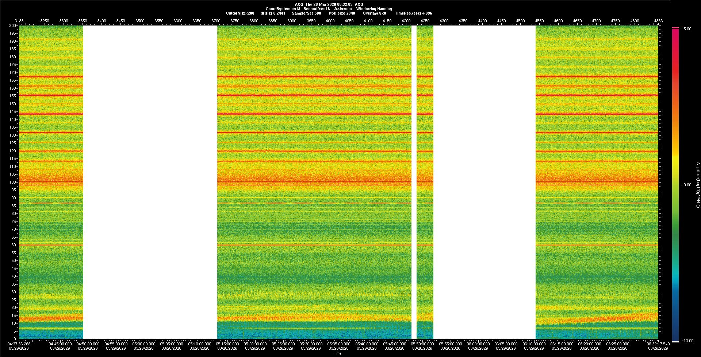Click the -5.00 color scale maximum label

pyautogui.click(x=686, y=29)
